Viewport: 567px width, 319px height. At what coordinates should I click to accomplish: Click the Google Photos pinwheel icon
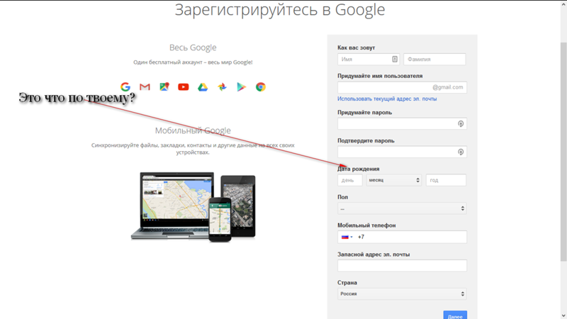tap(222, 86)
